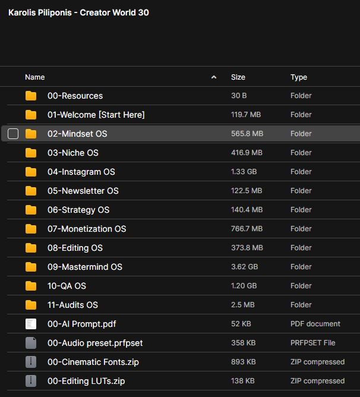Click the 00-Editing LUTs.zip archive icon
The image size is (360, 397).
(x=31, y=381)
